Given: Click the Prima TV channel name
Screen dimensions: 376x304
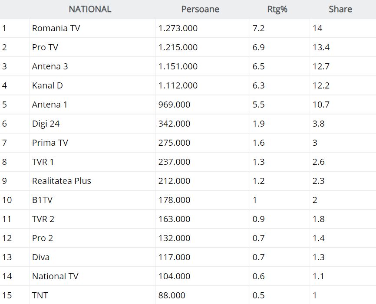Looking at the screenshot, I should coord(50,143).
